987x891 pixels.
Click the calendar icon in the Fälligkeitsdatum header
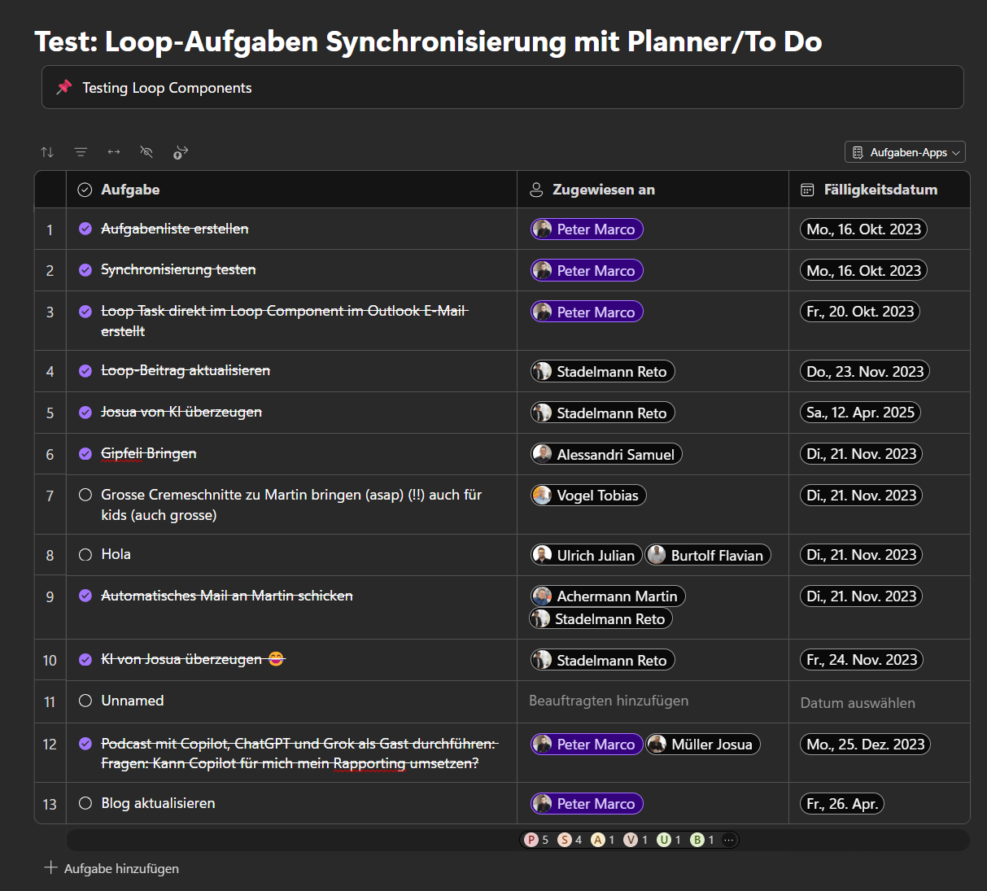(807, 189)
